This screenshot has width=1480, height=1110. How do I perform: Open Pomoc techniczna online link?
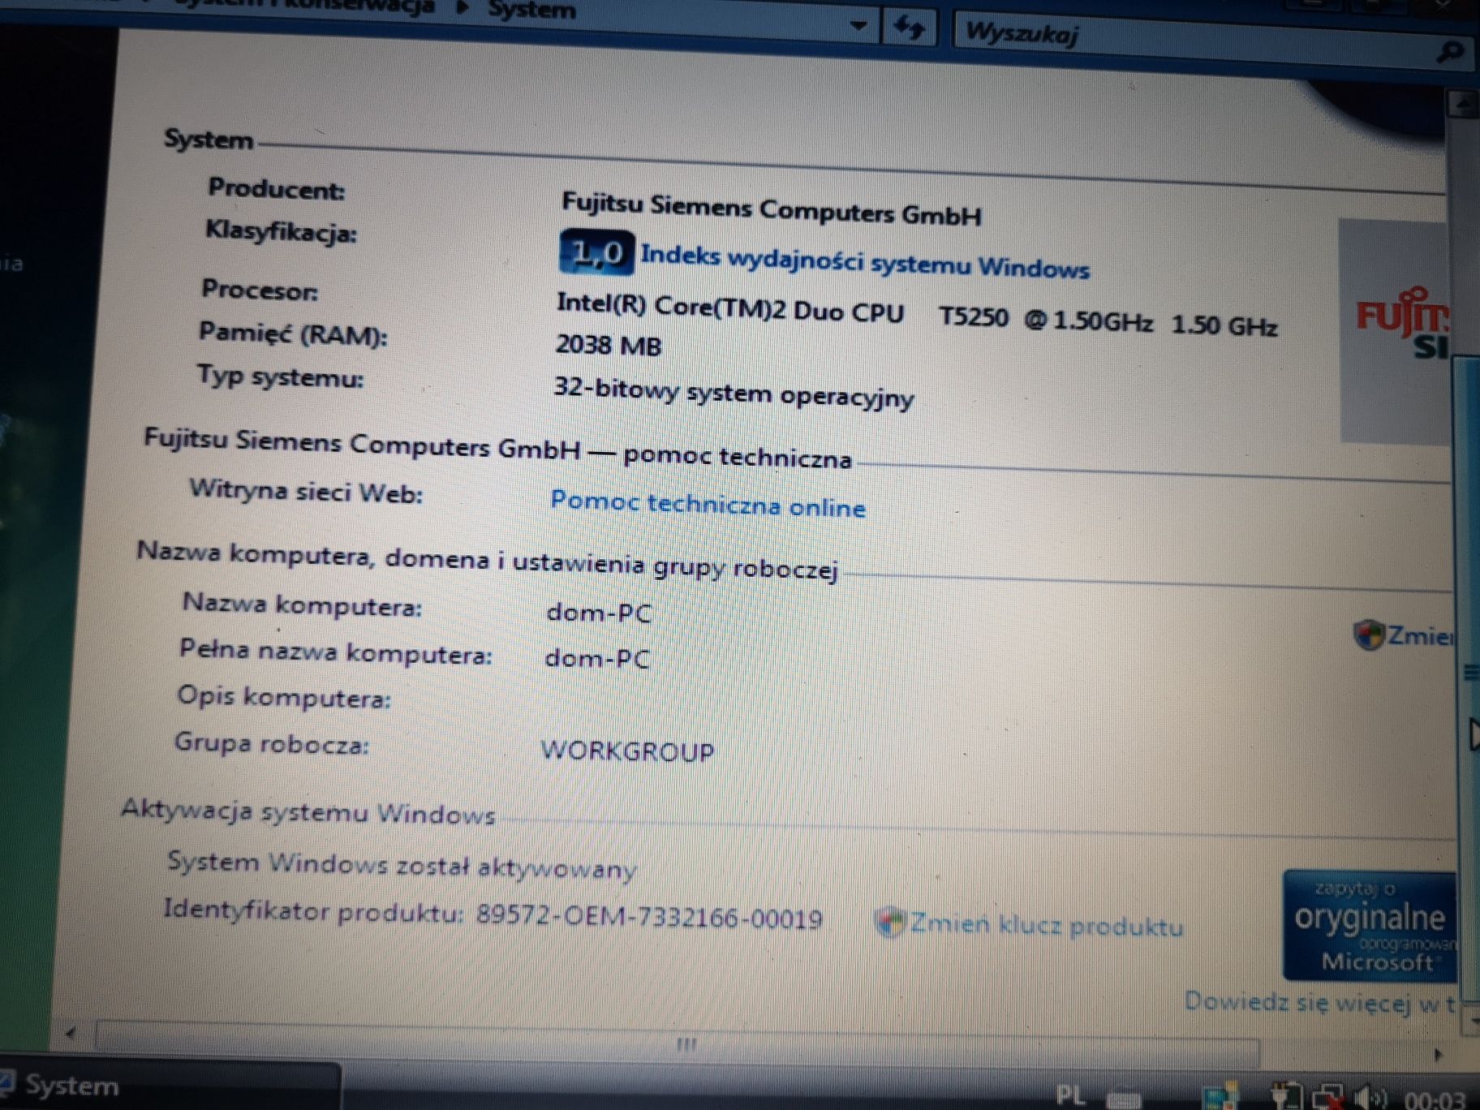(708, 504)
